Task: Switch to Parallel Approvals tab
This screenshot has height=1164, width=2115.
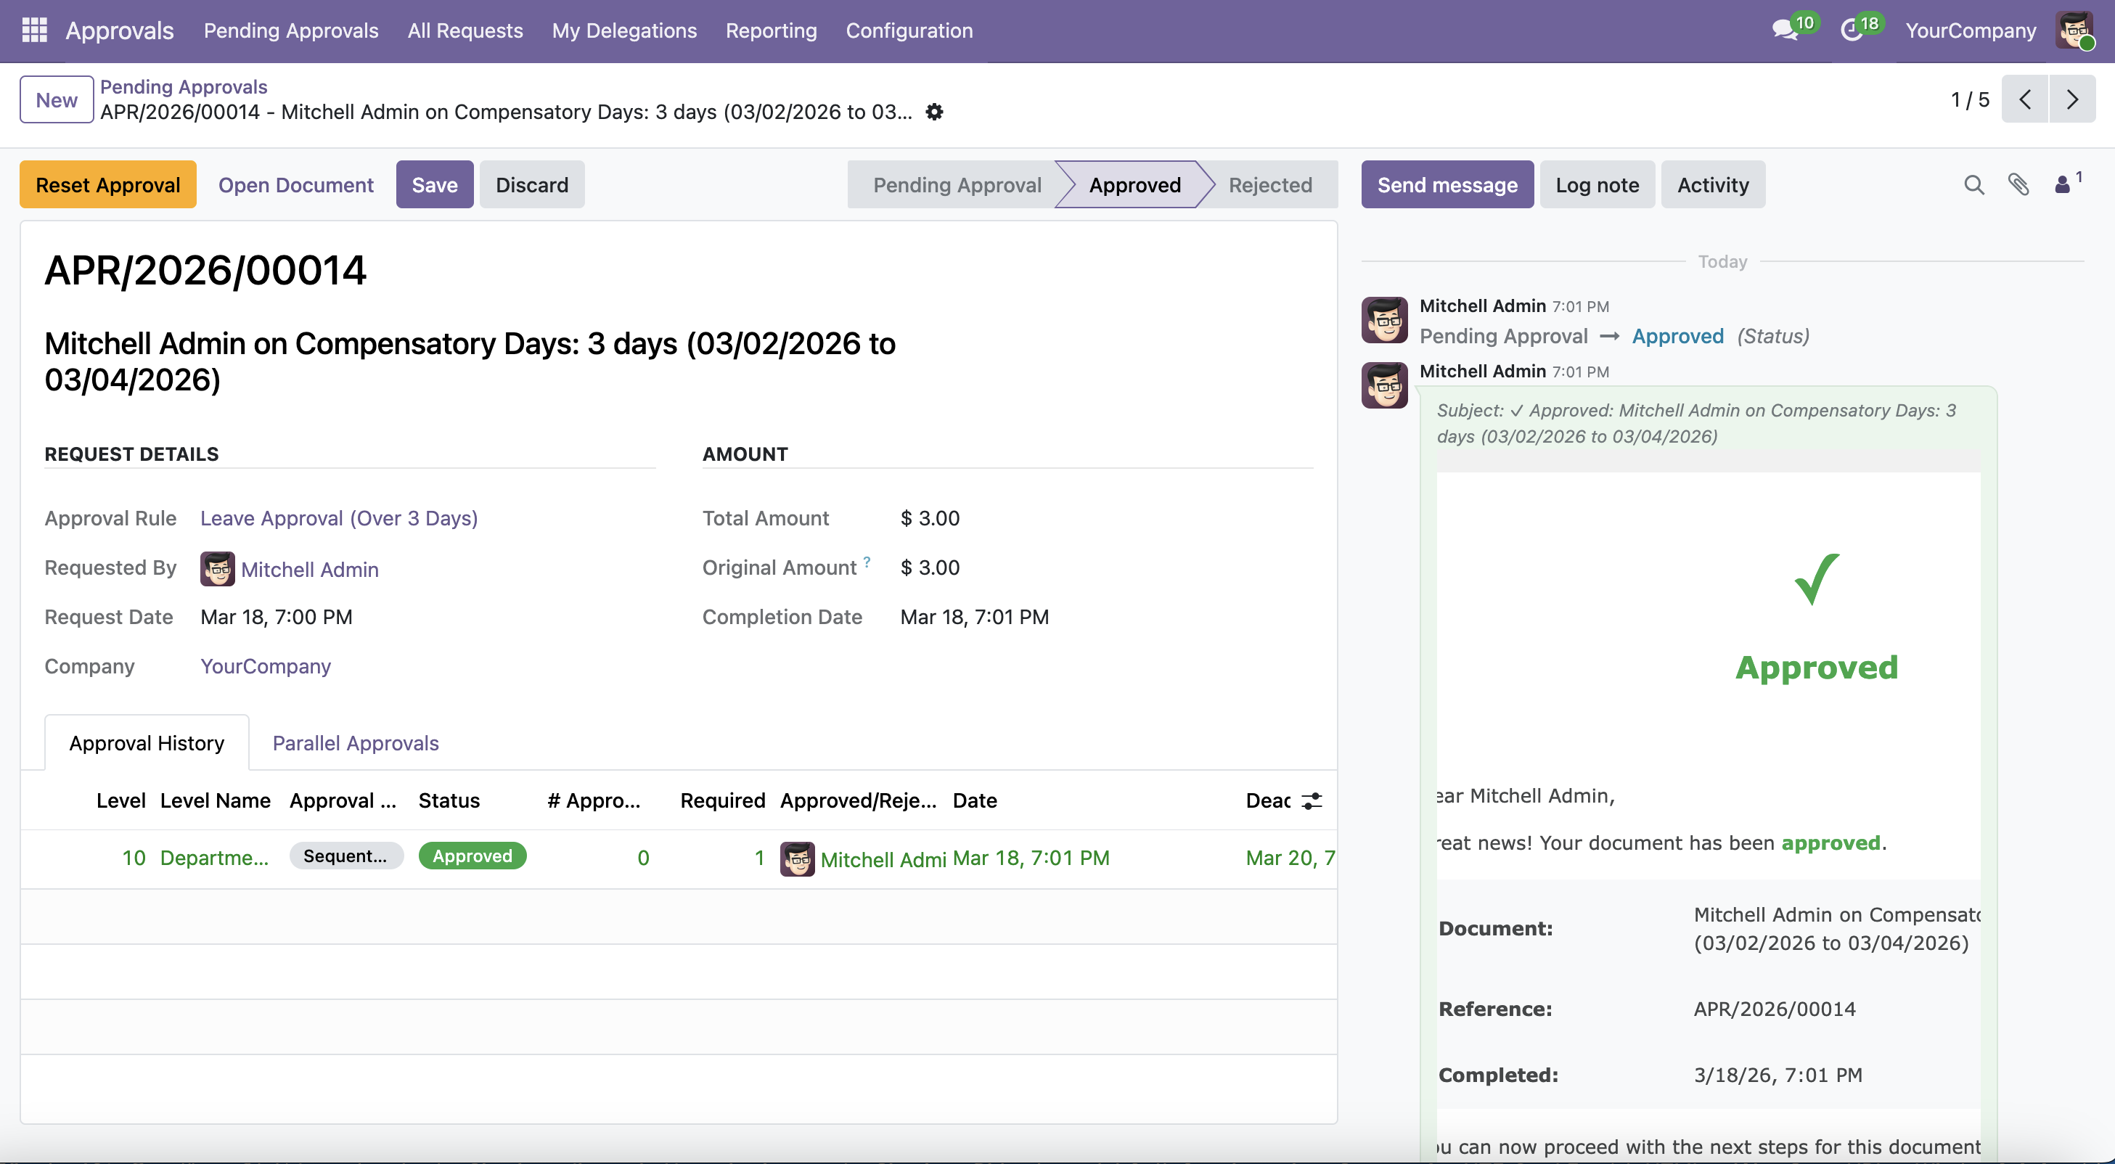Action: 356,743
